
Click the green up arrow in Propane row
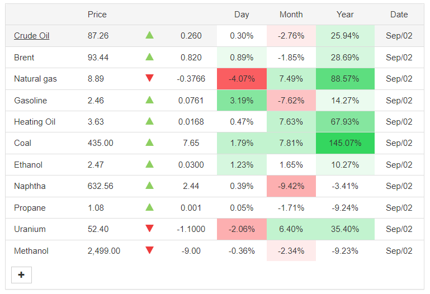pyautogui.click(x=149, y=207)
